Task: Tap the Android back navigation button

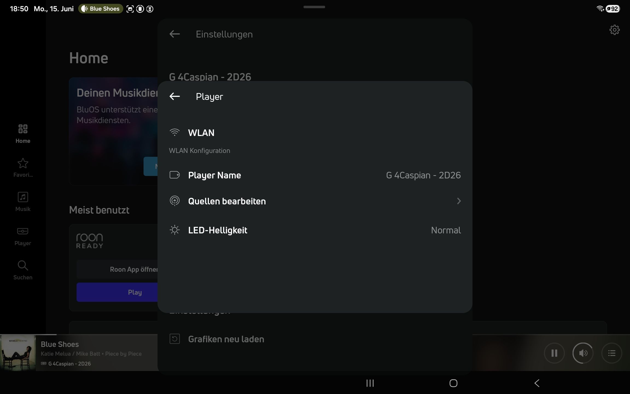Action: pyautogui.click(x=537, y=383)
